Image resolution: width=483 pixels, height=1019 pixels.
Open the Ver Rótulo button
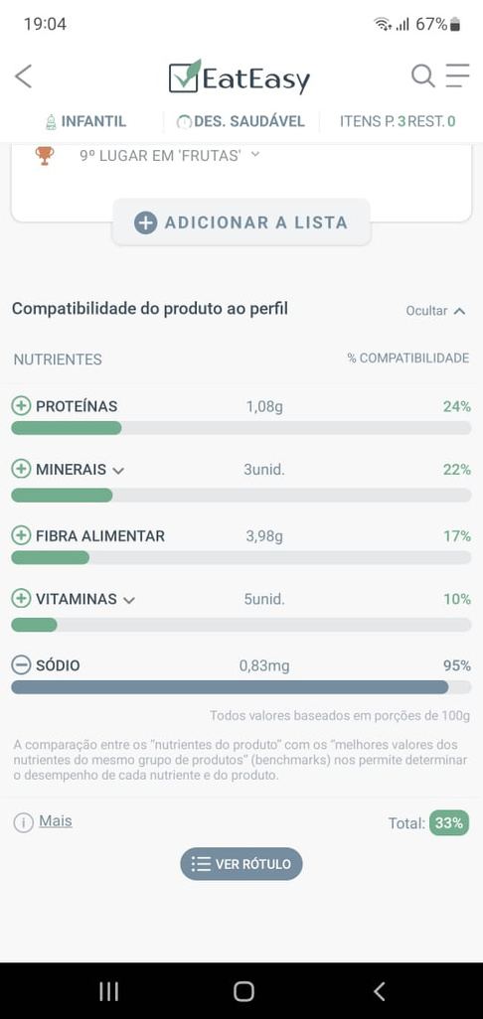tap(241, 864)
